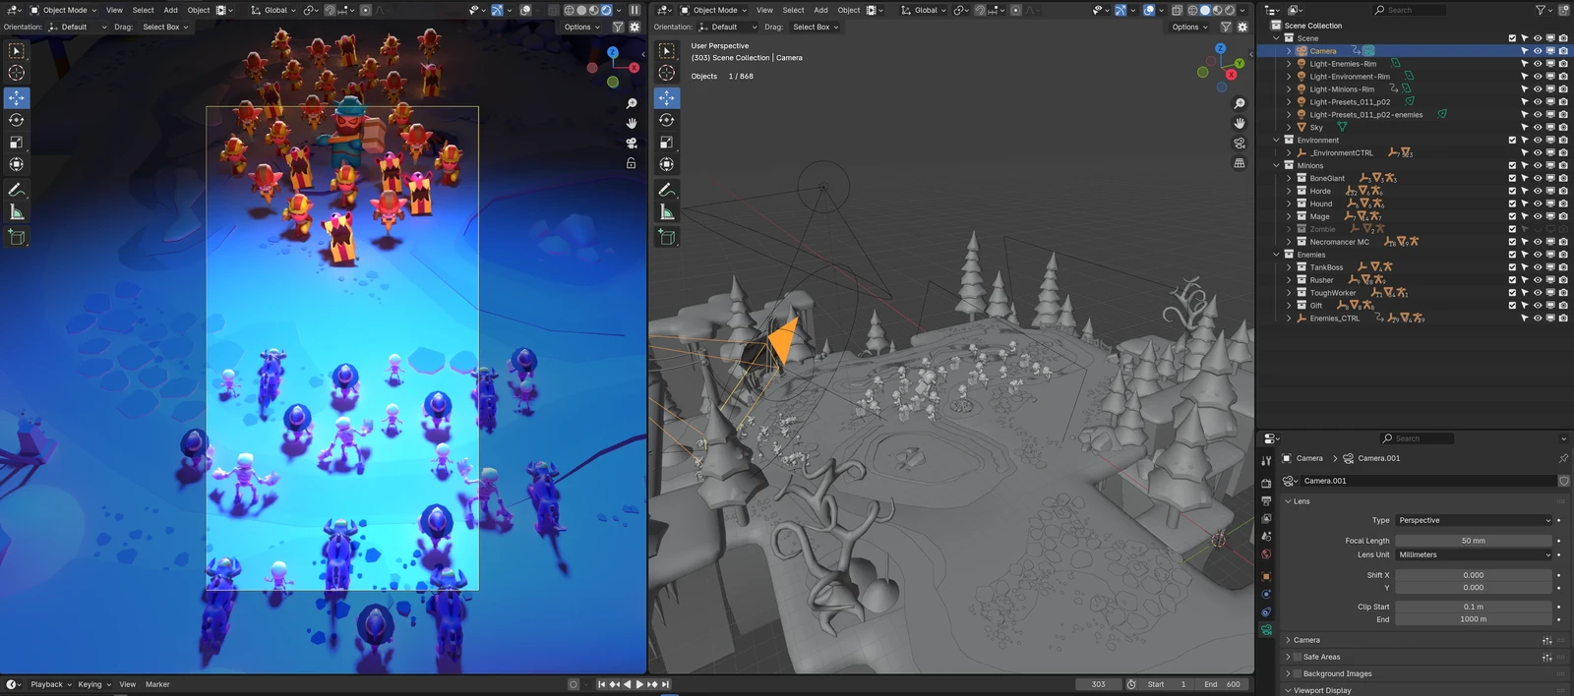Open the Scene properties tab
1574x696 pixels.
pos(1266,537)
